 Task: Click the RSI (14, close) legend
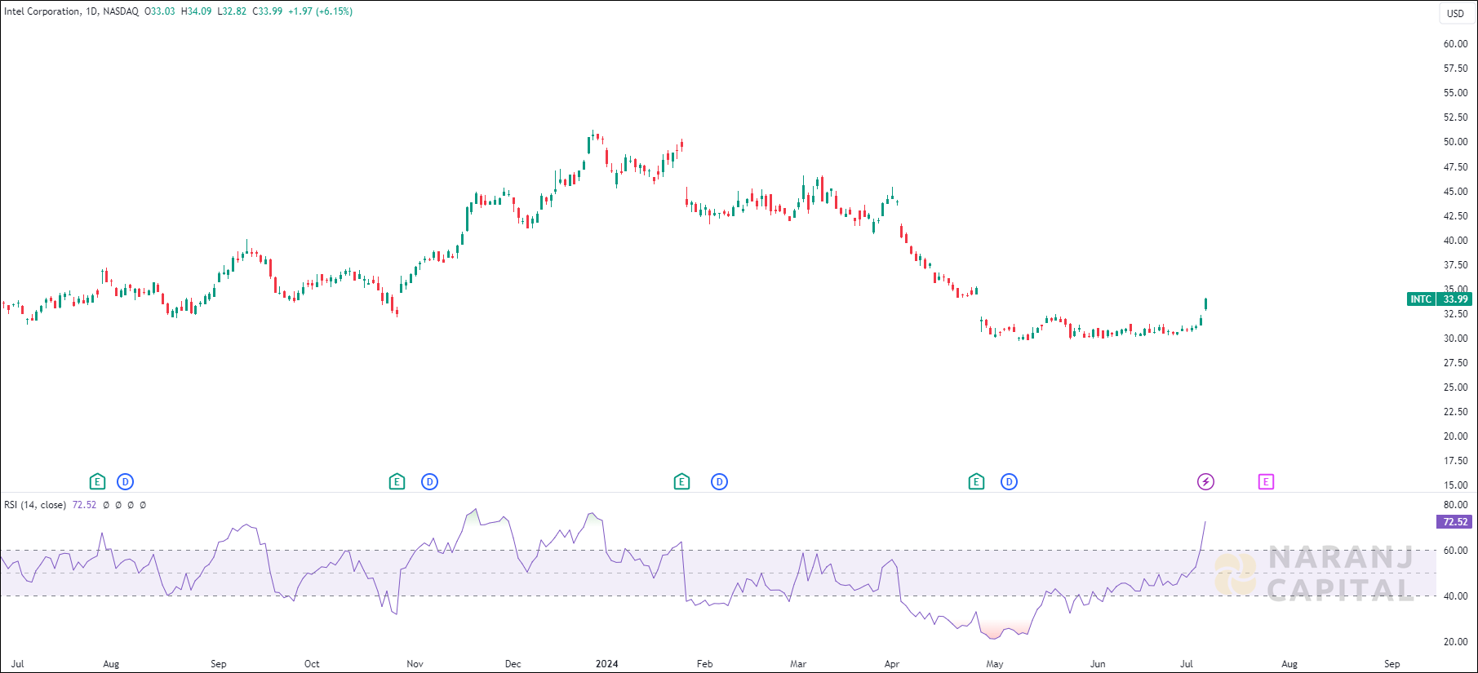[x=35, y=505]
